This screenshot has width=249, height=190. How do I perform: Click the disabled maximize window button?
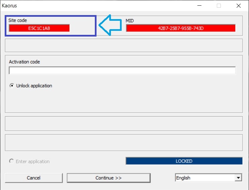(219, 6)
